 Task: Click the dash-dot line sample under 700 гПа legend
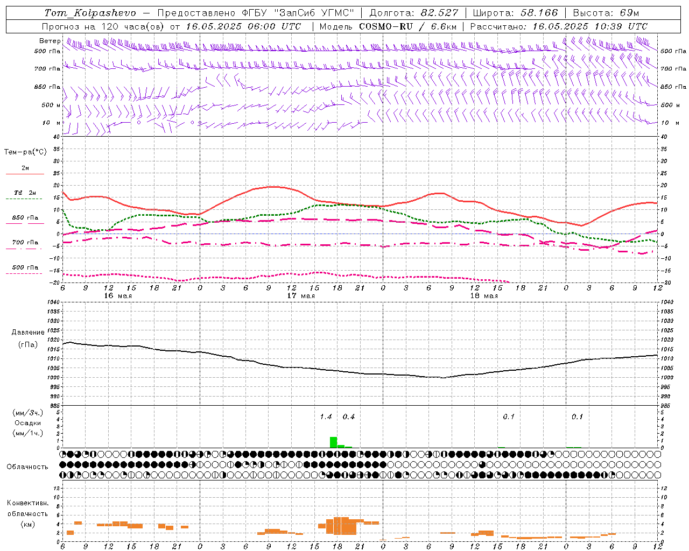25,249
